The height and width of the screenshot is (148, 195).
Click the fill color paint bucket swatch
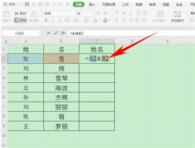85,20
